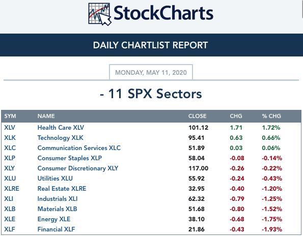
Task: Open the Consumer Staples XLP link
Action: (70, 158)
